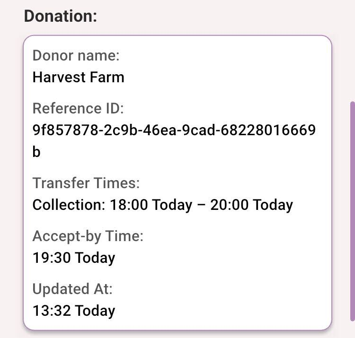Click Today next to 13:32

click(x=95, y=311)
